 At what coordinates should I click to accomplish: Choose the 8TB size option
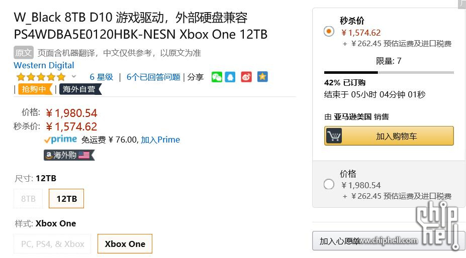(x=28, y=199)
